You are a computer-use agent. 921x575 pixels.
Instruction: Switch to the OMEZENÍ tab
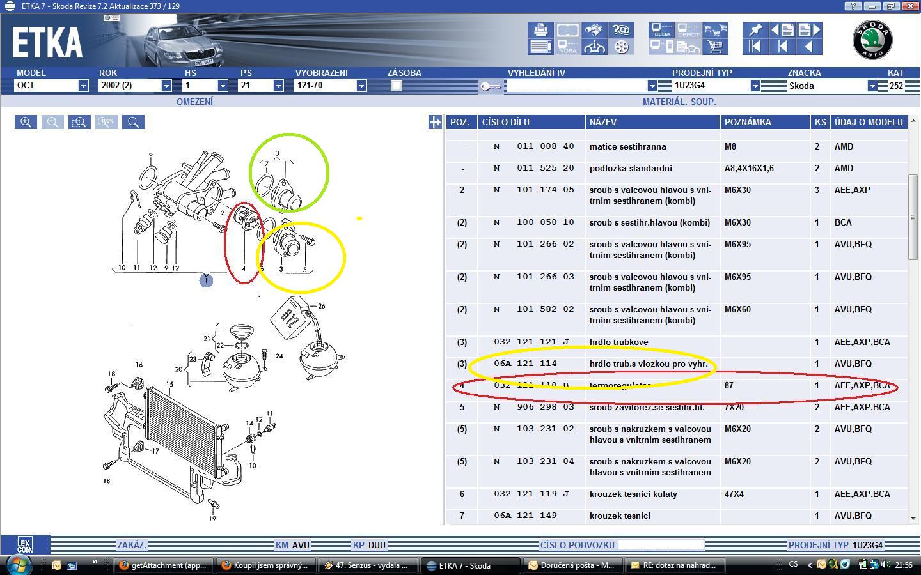coord(194,102)
